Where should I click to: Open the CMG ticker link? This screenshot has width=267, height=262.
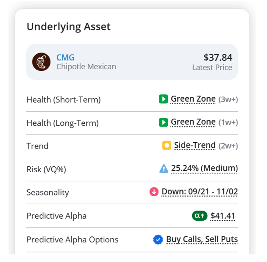coord(65,57)
